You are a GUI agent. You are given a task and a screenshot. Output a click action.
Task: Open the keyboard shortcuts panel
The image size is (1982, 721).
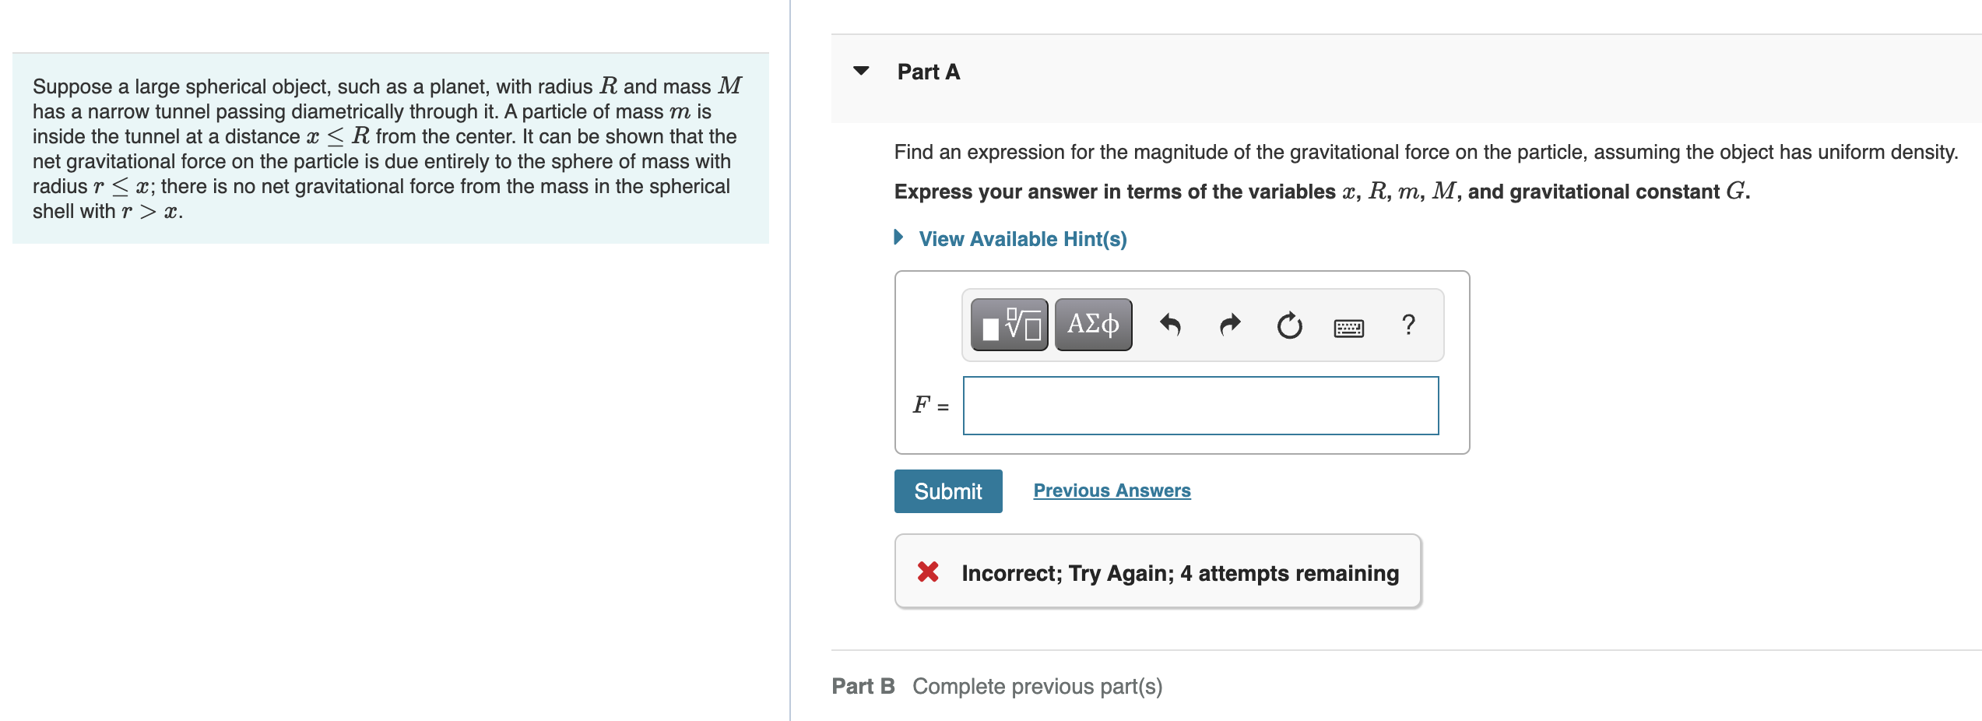click(x=1348, y=328)
